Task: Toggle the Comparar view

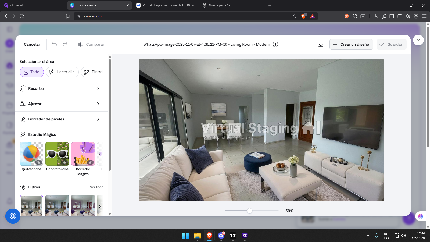Action: (x=91, y=44)
